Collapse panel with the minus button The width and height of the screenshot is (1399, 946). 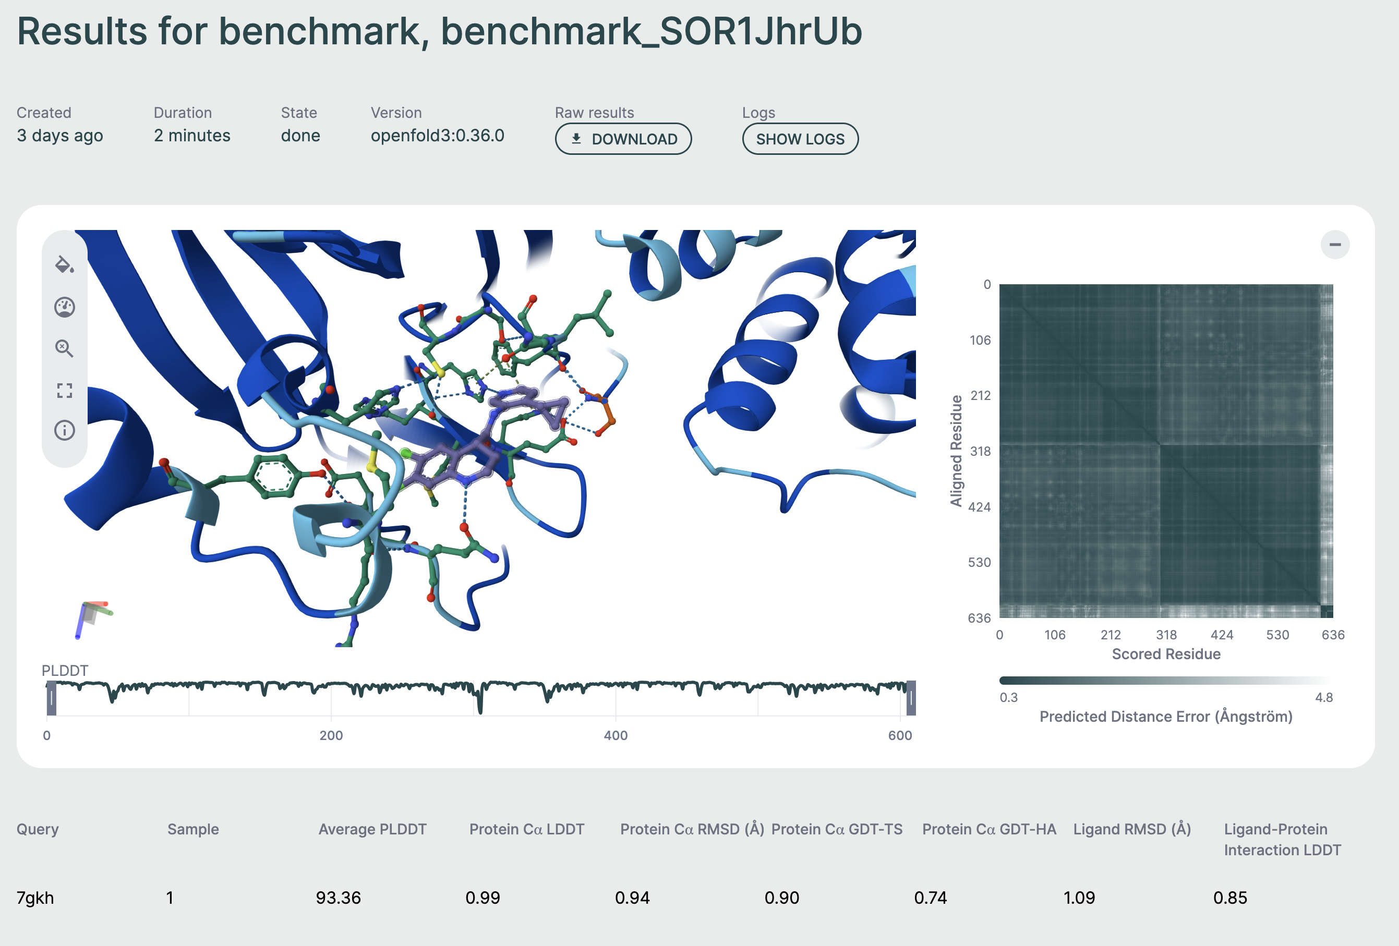click(x=1335, y=245)
